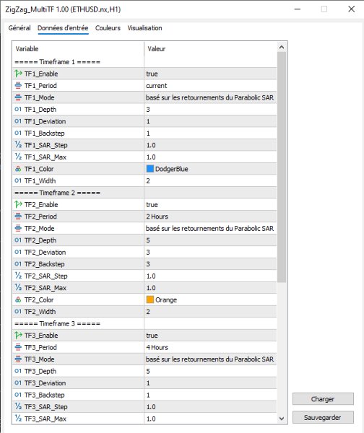Switch to the Général tab
Image resolution: width=364 pixels, height=433 pixels.
pyautogui.click(x=19, y=28)
